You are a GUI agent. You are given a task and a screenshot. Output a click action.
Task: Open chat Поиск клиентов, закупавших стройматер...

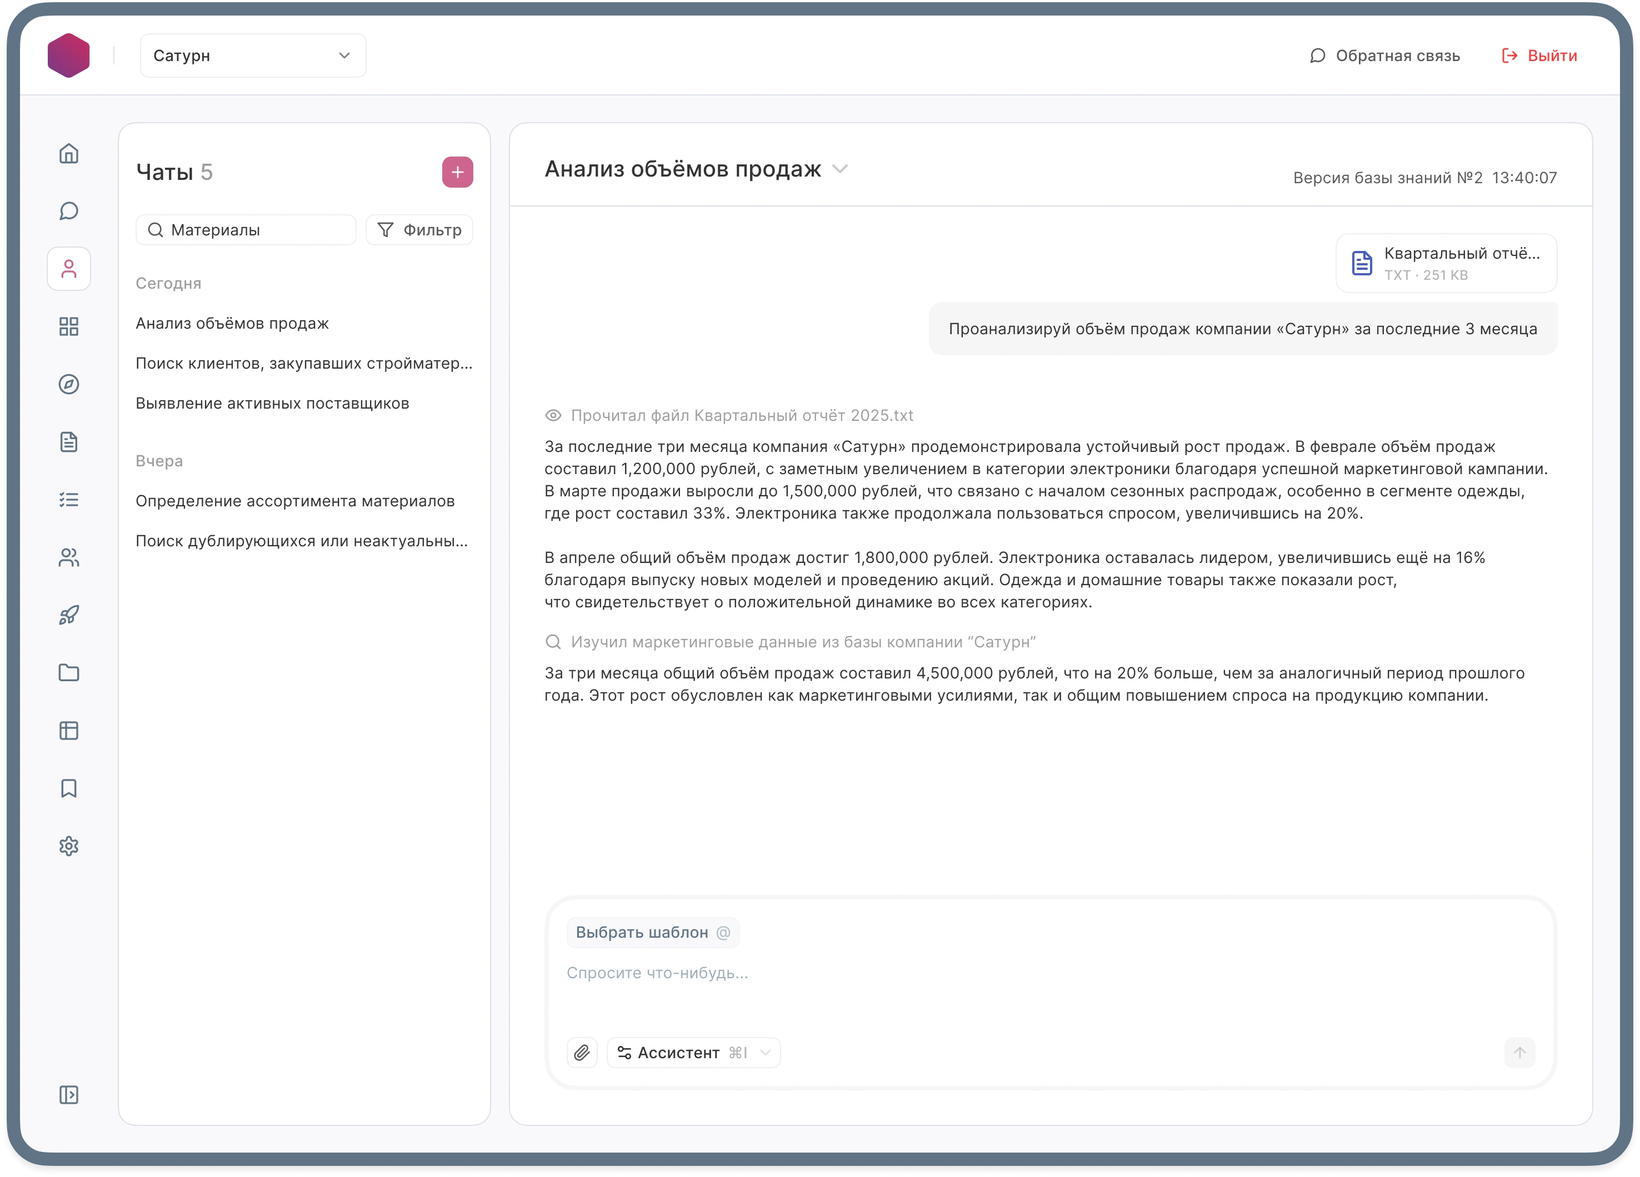point(304,364)
